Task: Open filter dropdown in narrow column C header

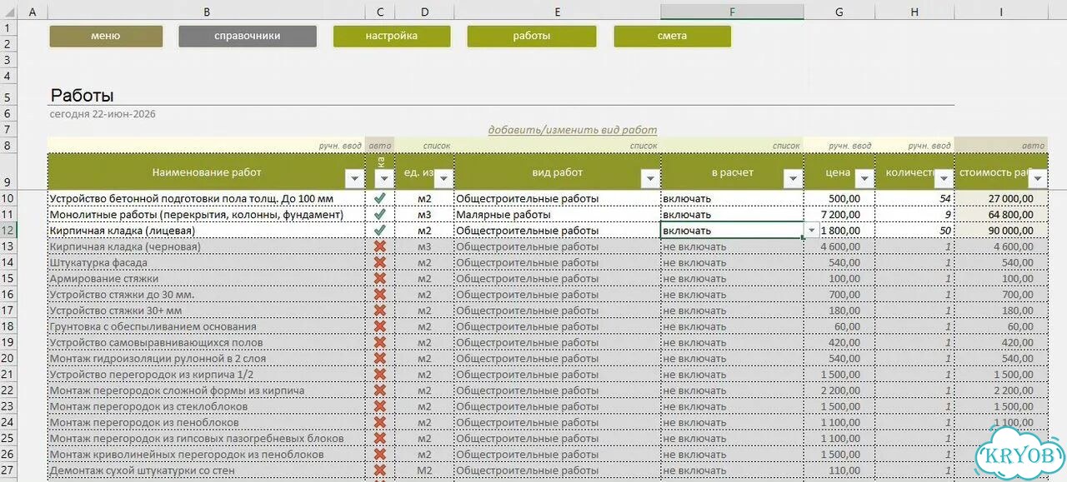Action: (x=383, y=178)
